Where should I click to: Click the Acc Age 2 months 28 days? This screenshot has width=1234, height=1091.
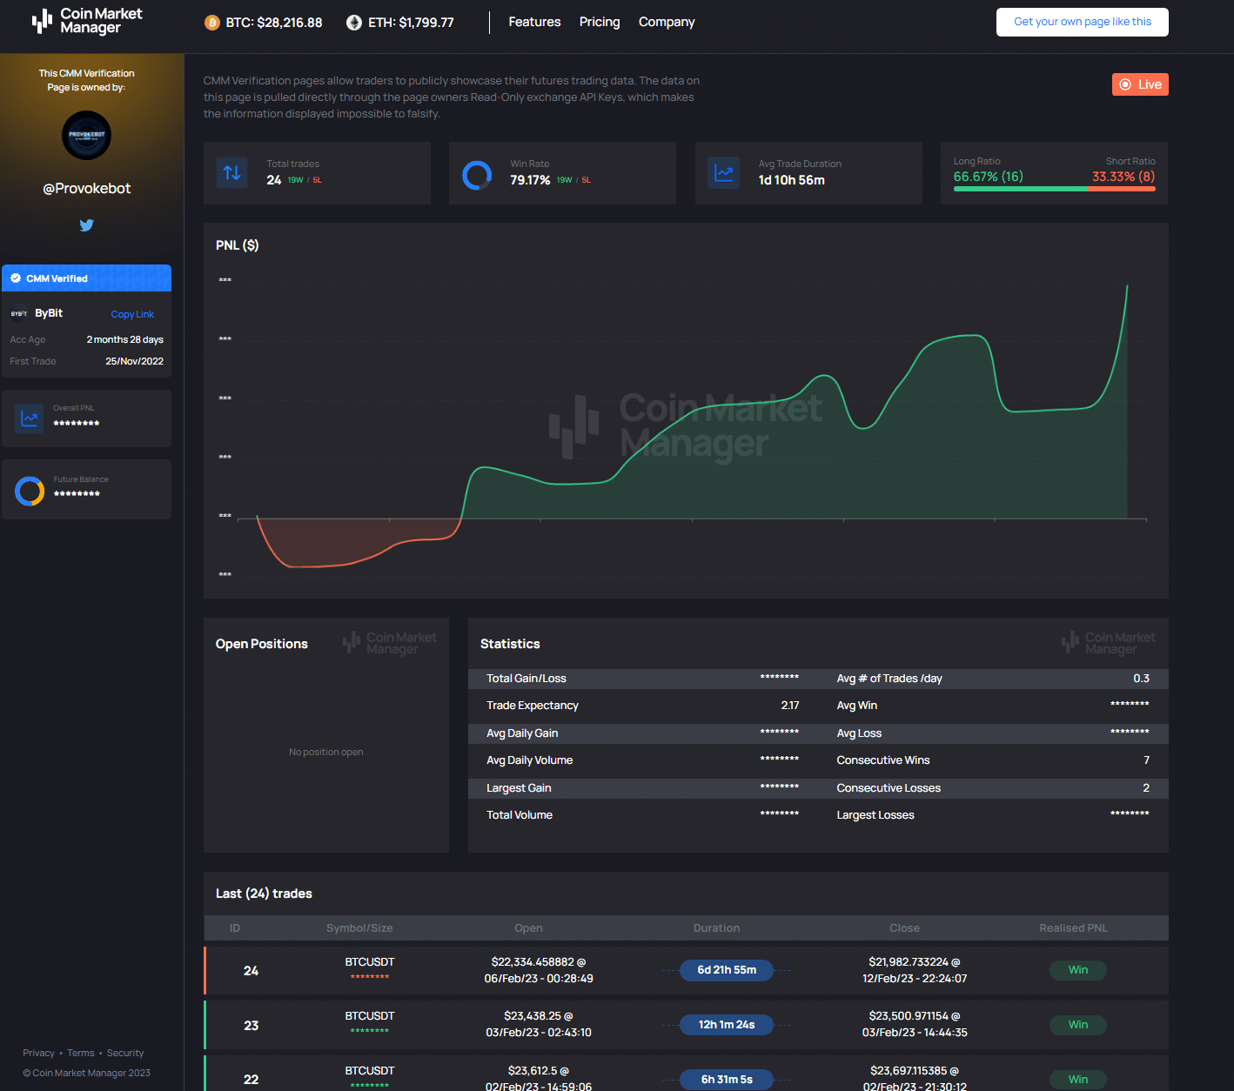point(125,339)
